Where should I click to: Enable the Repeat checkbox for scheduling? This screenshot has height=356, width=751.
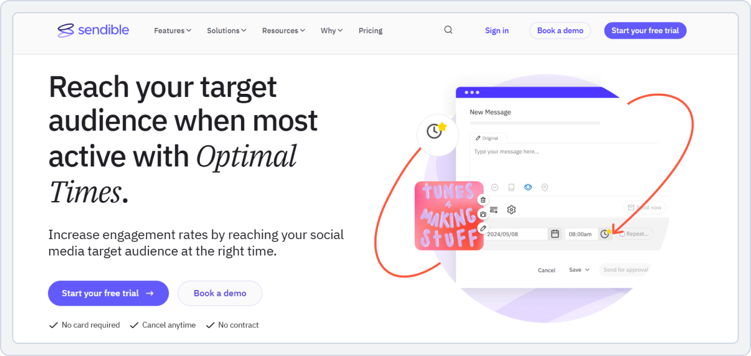click(x=622, y=234)
